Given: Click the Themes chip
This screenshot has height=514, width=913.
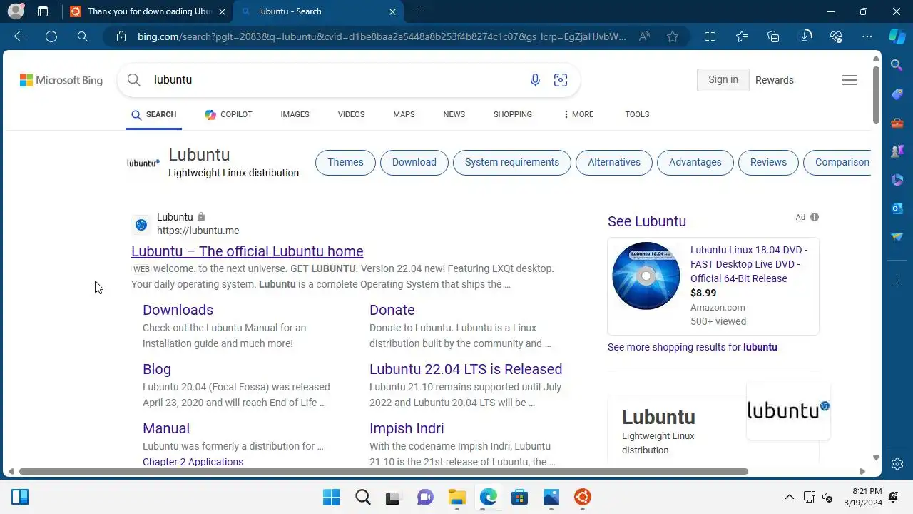Looking at the screenshot, I should pos(345,162).
